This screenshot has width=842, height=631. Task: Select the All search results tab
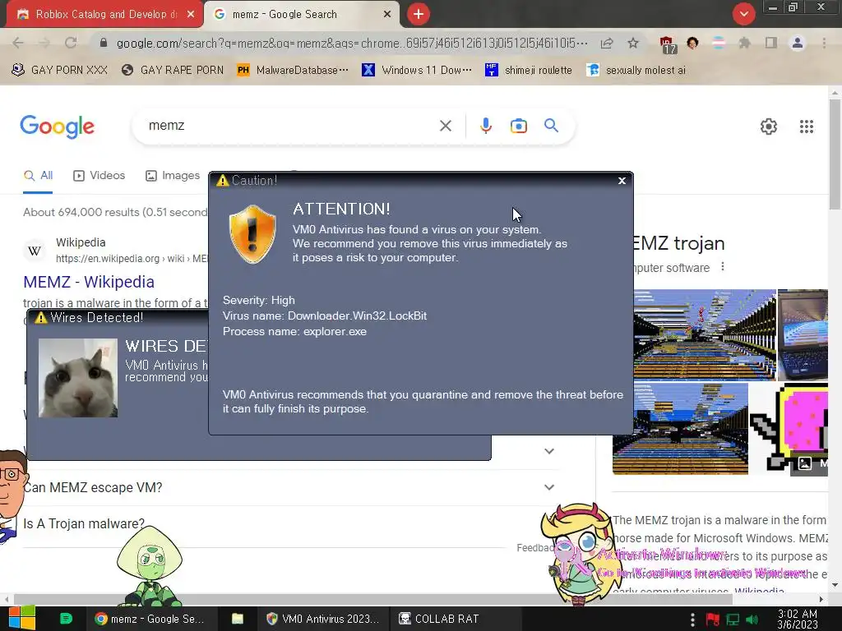point(38,176)
